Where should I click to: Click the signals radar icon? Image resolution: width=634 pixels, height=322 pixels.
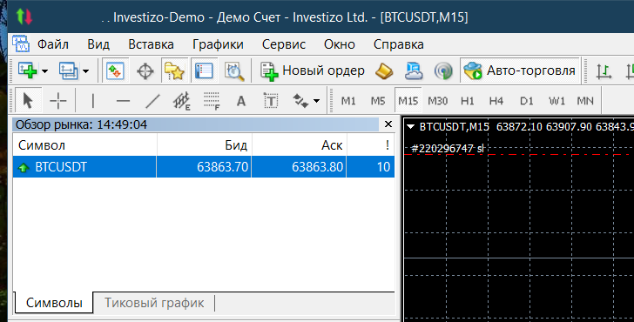click(x=443, y=71)
